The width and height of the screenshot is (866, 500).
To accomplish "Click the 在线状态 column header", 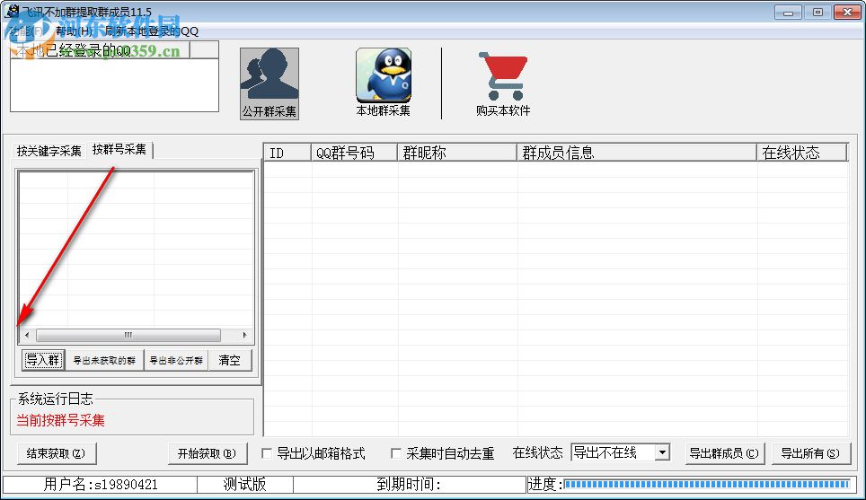I will coord(801,153).
